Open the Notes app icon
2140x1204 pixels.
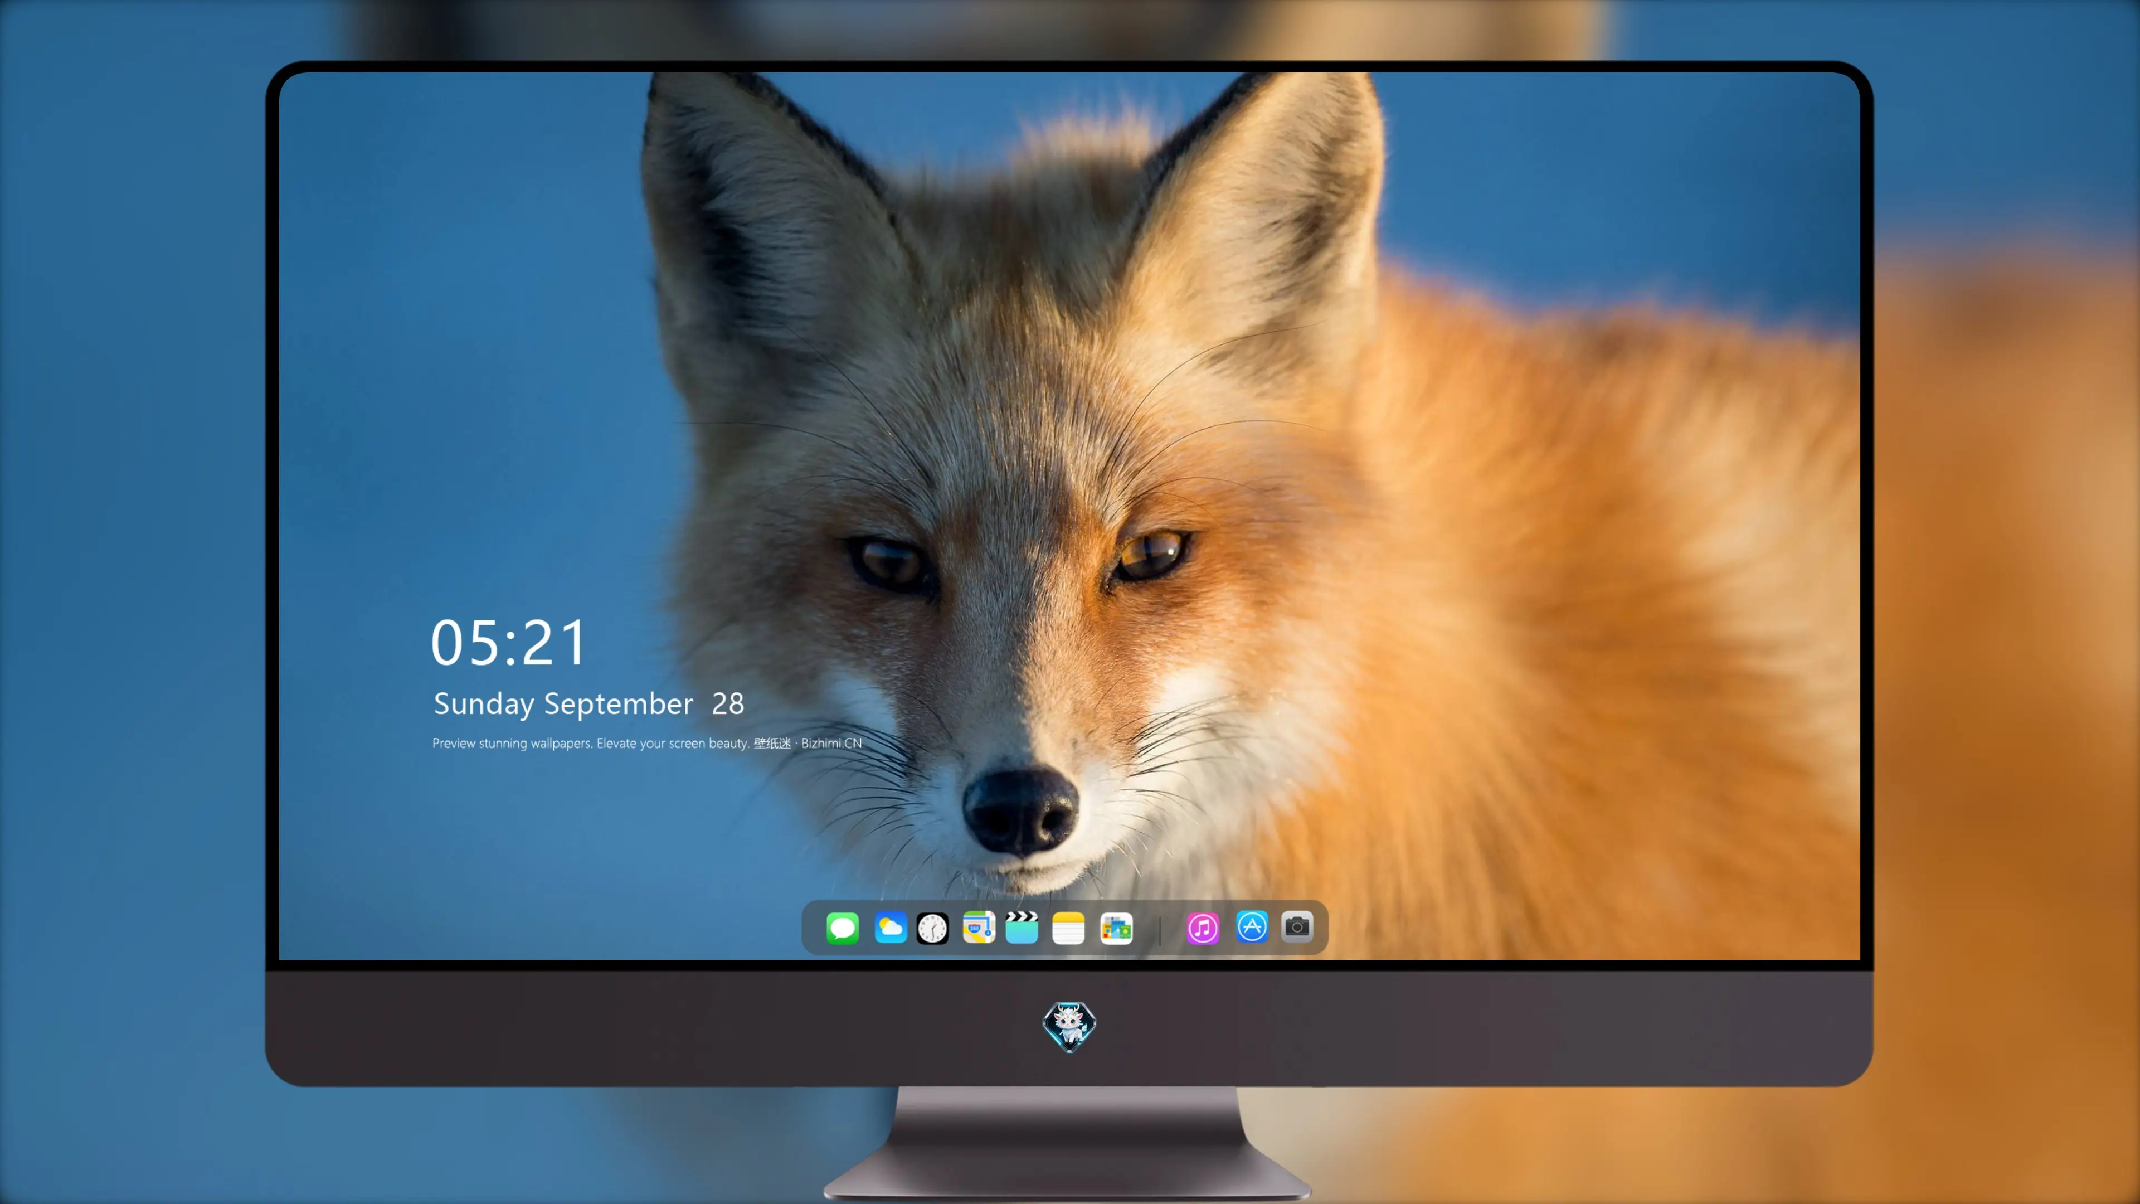click(x=1068, y=928)
